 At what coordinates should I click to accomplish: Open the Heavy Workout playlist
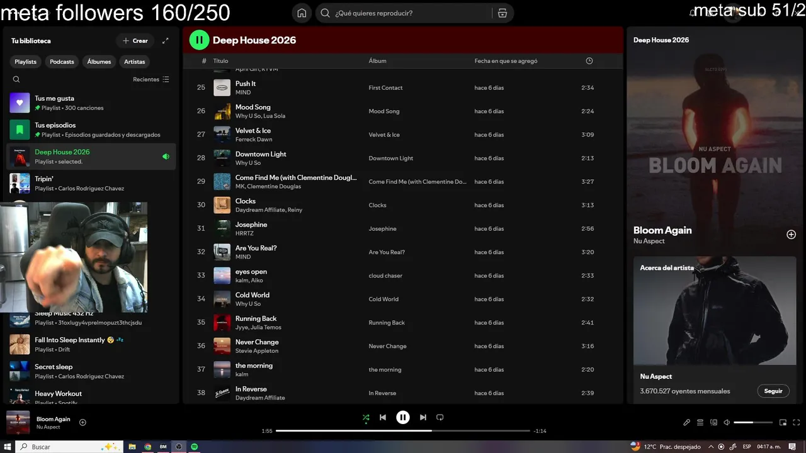pos(91,396)
